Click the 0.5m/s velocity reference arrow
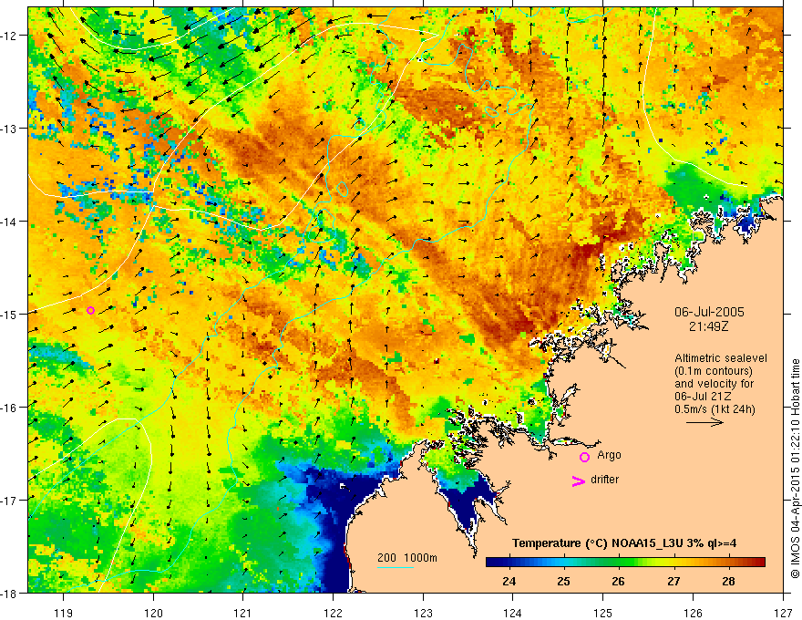The width and height of the screenshot is (802, 620). tap(704, 422)
